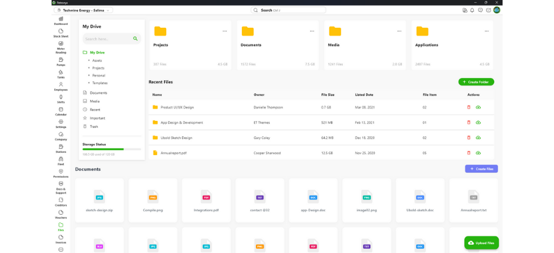Select My Drive in the tree

coord(97,52)
